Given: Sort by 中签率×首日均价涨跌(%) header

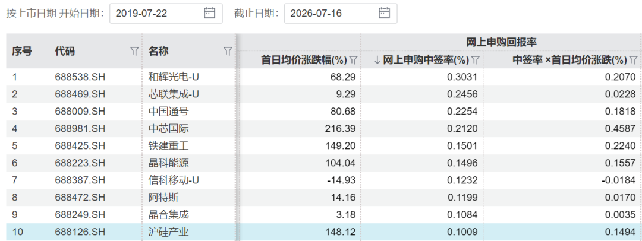Looking at the screenshot, I should click(x=570, y=60).
